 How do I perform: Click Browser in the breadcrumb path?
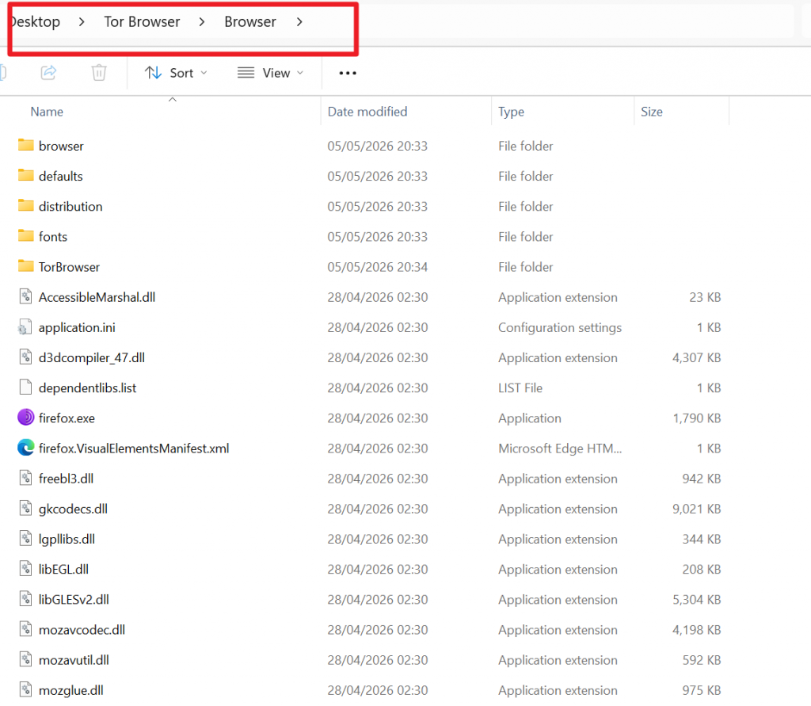[249, 21]
